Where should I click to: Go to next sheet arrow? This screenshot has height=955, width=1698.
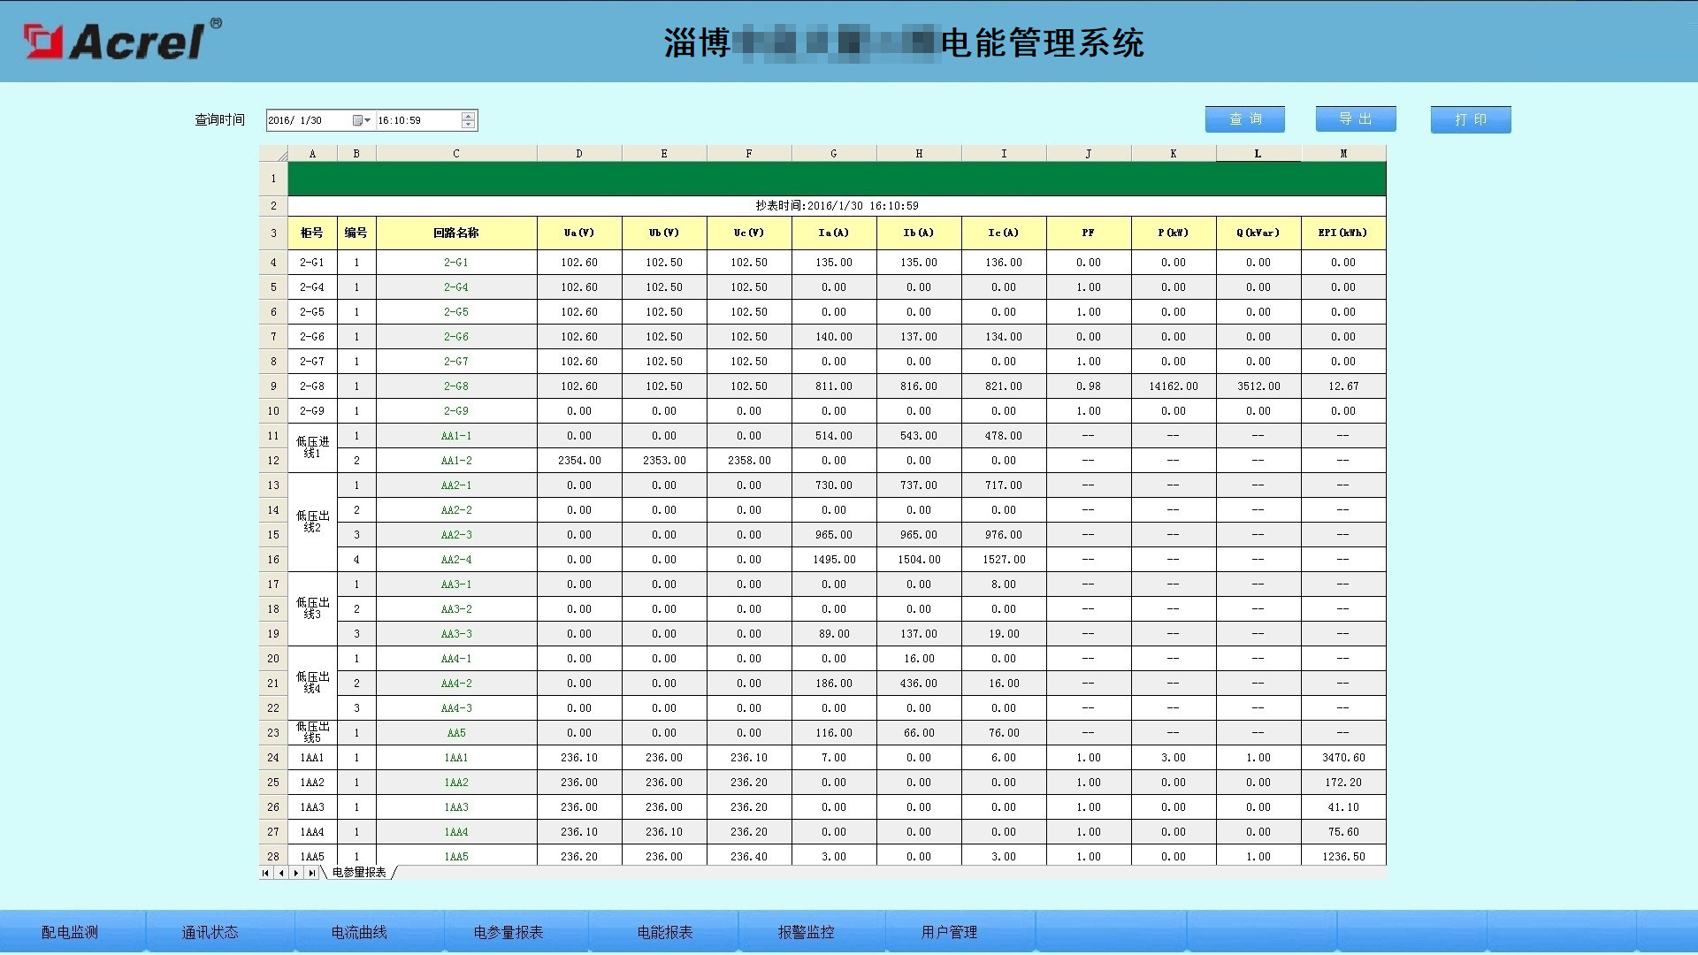click(x=296, y=873)
